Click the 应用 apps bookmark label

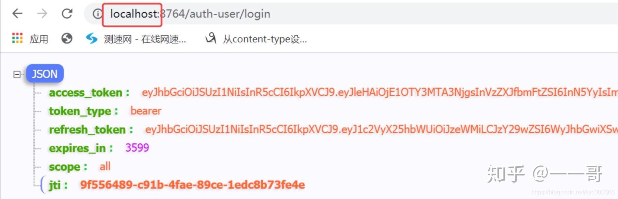click(39, 39)
